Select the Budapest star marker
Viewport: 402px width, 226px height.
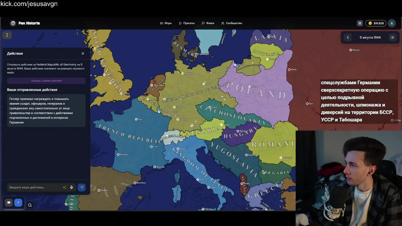click(x=238, y=131)
